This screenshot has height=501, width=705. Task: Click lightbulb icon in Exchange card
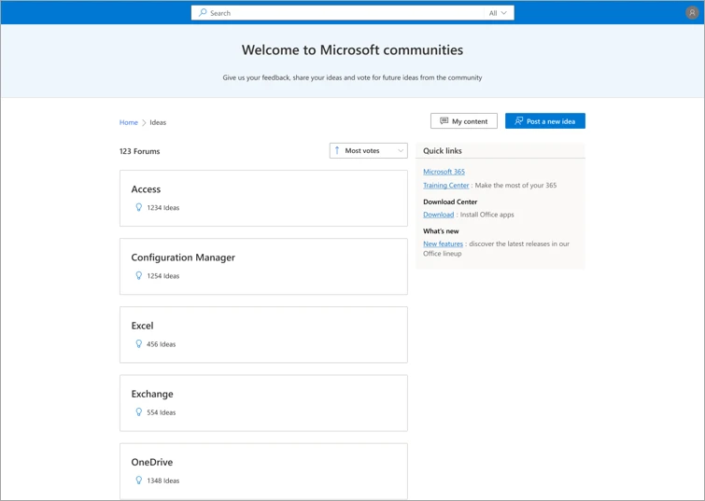tap(138, 412)
